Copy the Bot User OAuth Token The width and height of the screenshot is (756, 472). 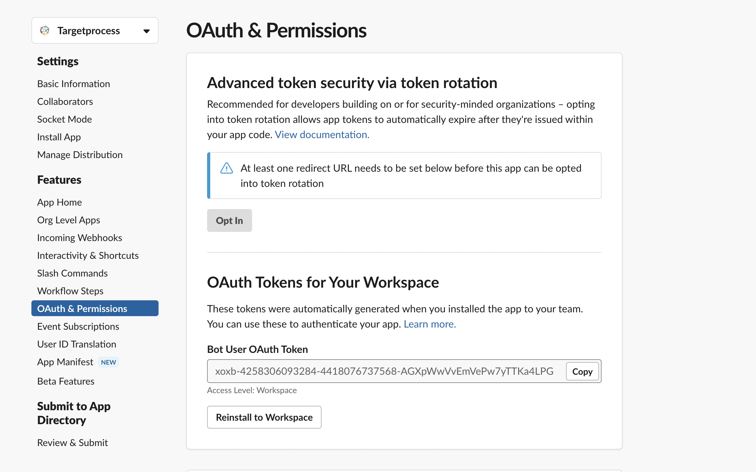(x=582, y=371)
